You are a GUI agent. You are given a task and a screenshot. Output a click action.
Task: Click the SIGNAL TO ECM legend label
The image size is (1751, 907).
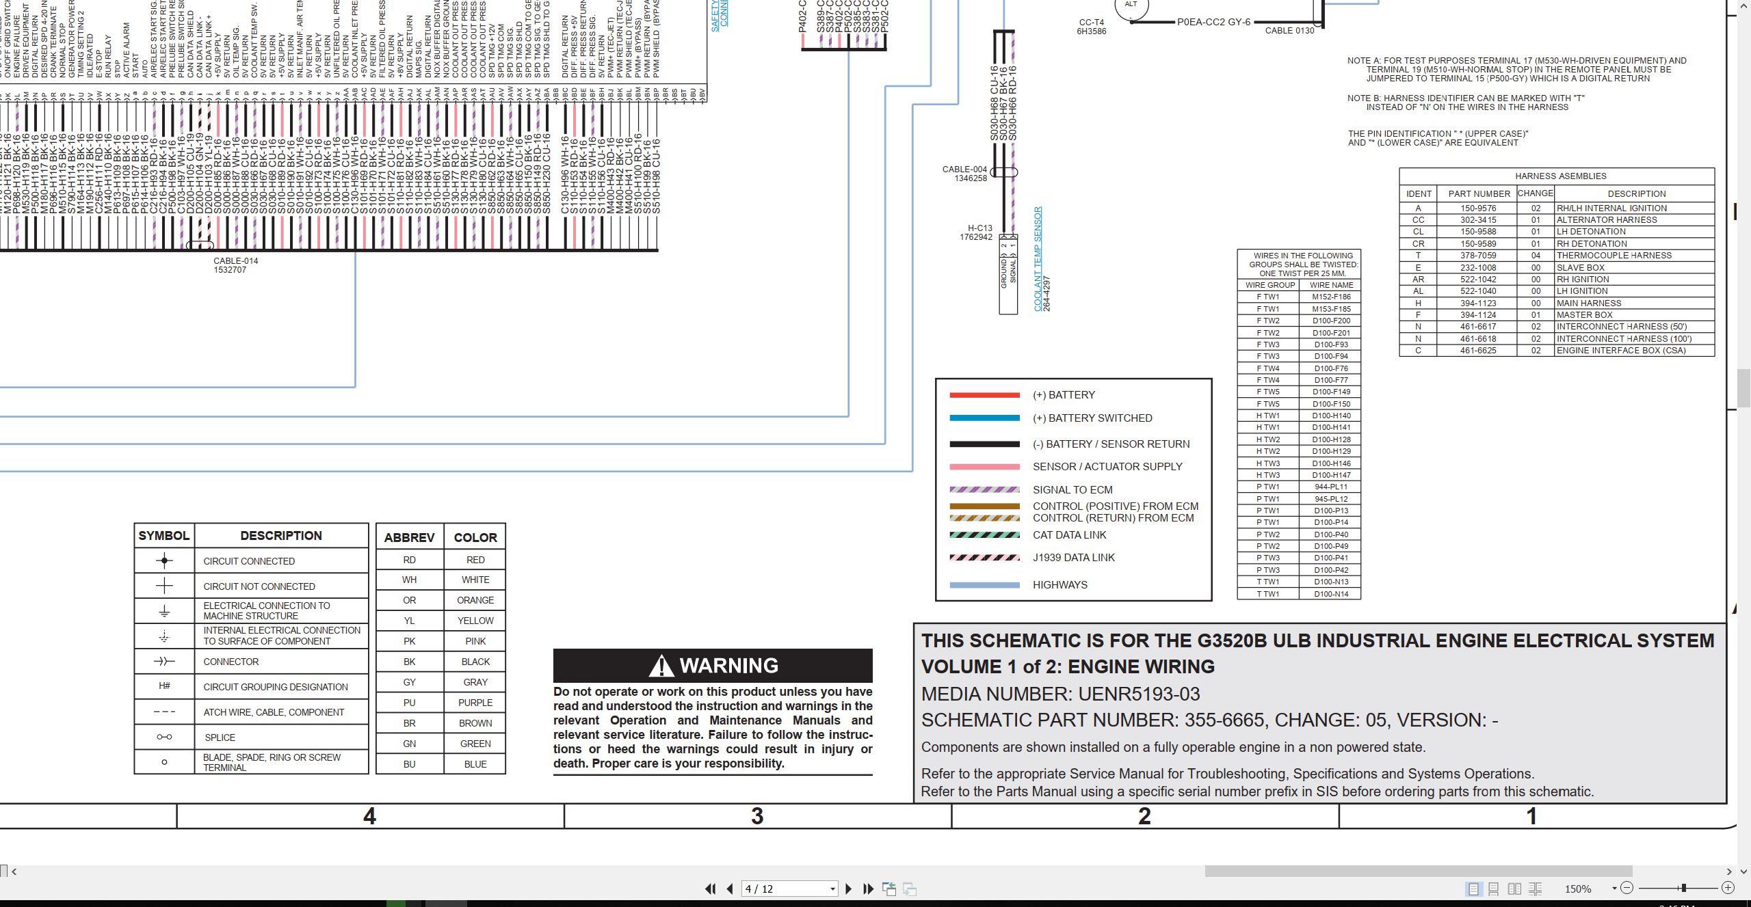coord(1072,490)
